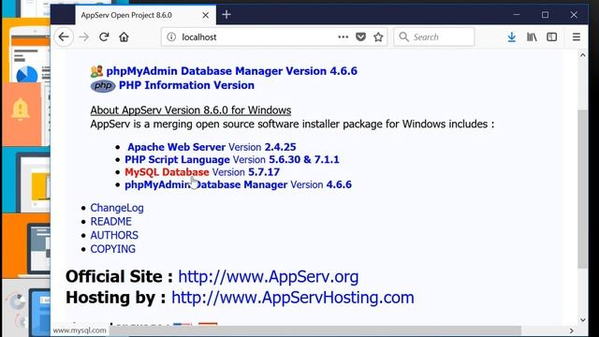Save page to Pocket
The image size is (599, 337).
coord(360,37)
